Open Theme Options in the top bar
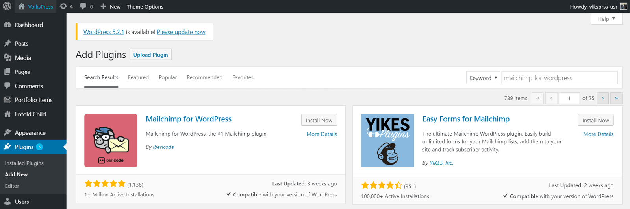This screenshot has width=630, height=209. coord(145,7)
